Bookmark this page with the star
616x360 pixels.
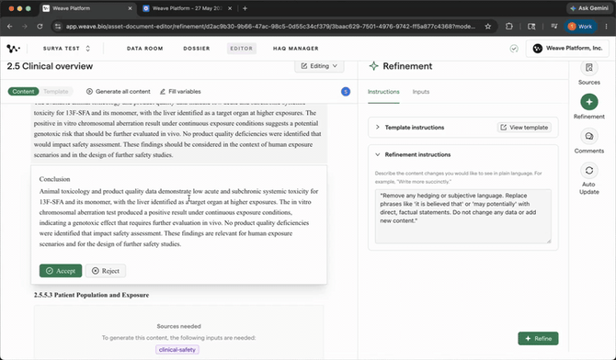(487, 27)
